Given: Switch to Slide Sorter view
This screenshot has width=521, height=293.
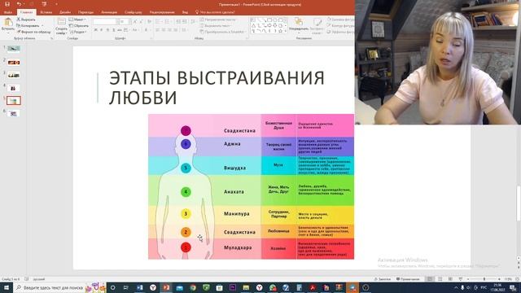Looking at the screenshot, I should [440, 279].
